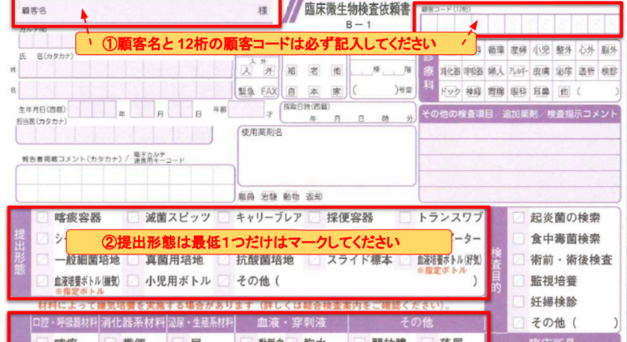Select 泌尿 in 診療科 grid
This screenshot has width=627, height=342.
pos(563,71)
